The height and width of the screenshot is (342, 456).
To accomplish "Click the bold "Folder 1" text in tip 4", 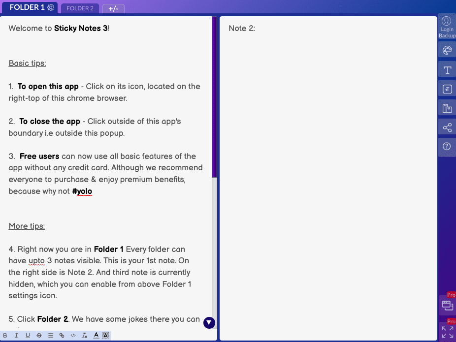I will tap(108, 249).
